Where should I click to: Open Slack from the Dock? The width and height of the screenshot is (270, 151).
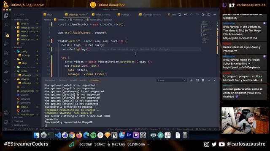[100, 135]
